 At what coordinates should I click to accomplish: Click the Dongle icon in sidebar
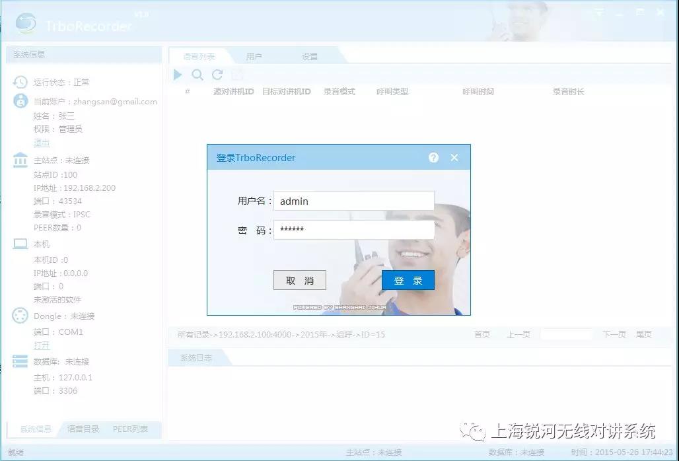click(x=20, y=316)
